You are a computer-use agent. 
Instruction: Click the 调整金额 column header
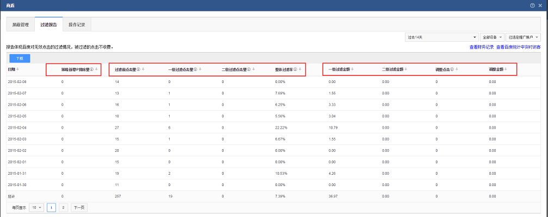[x=496, y=69]
